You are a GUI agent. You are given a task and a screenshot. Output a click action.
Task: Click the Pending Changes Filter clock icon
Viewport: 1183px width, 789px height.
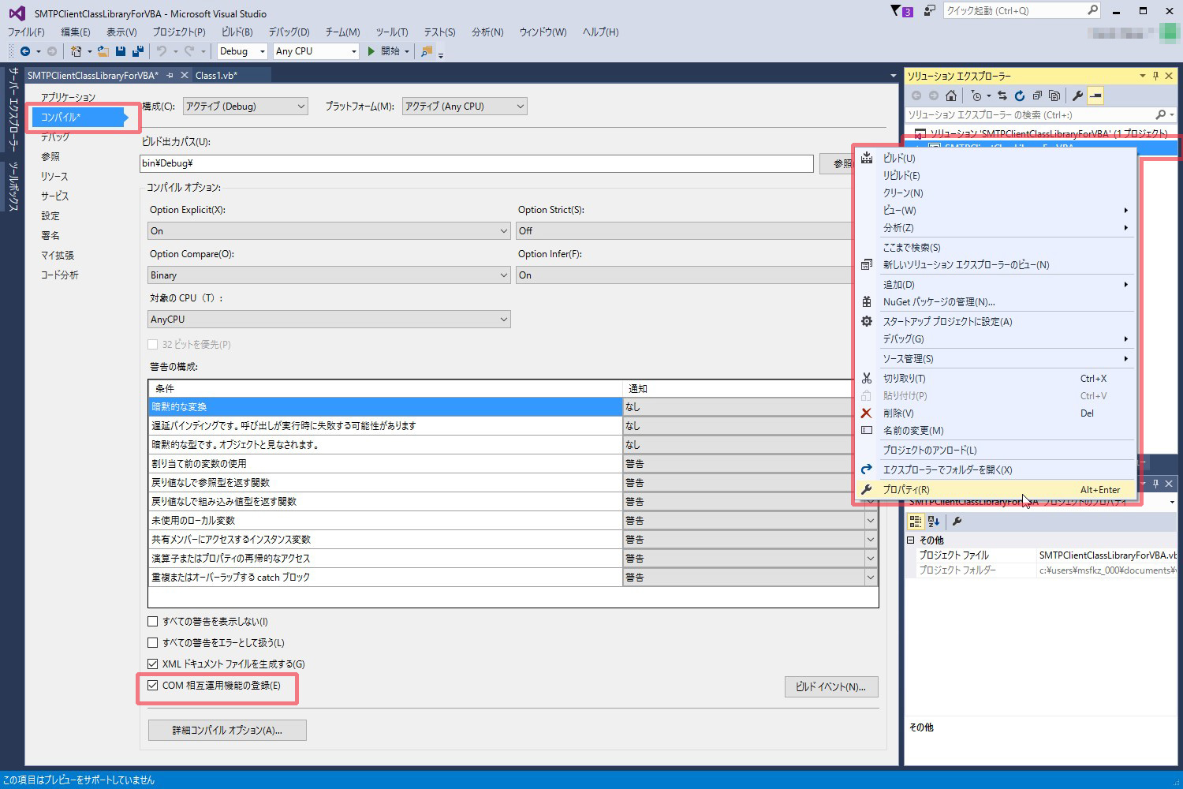(976, 95)
